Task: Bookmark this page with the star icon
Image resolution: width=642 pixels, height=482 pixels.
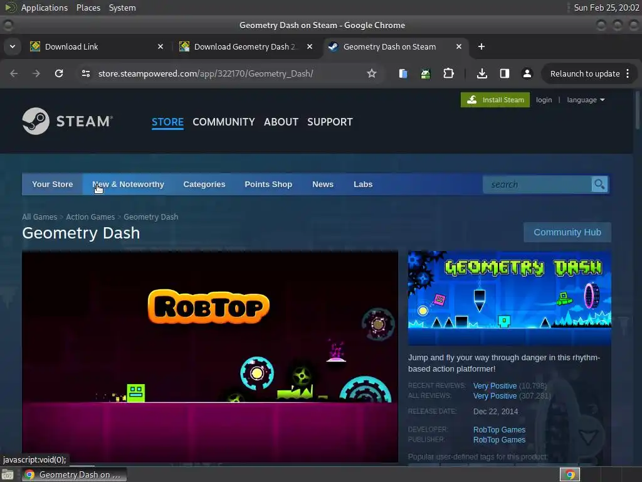Action: tap(371, 73)
